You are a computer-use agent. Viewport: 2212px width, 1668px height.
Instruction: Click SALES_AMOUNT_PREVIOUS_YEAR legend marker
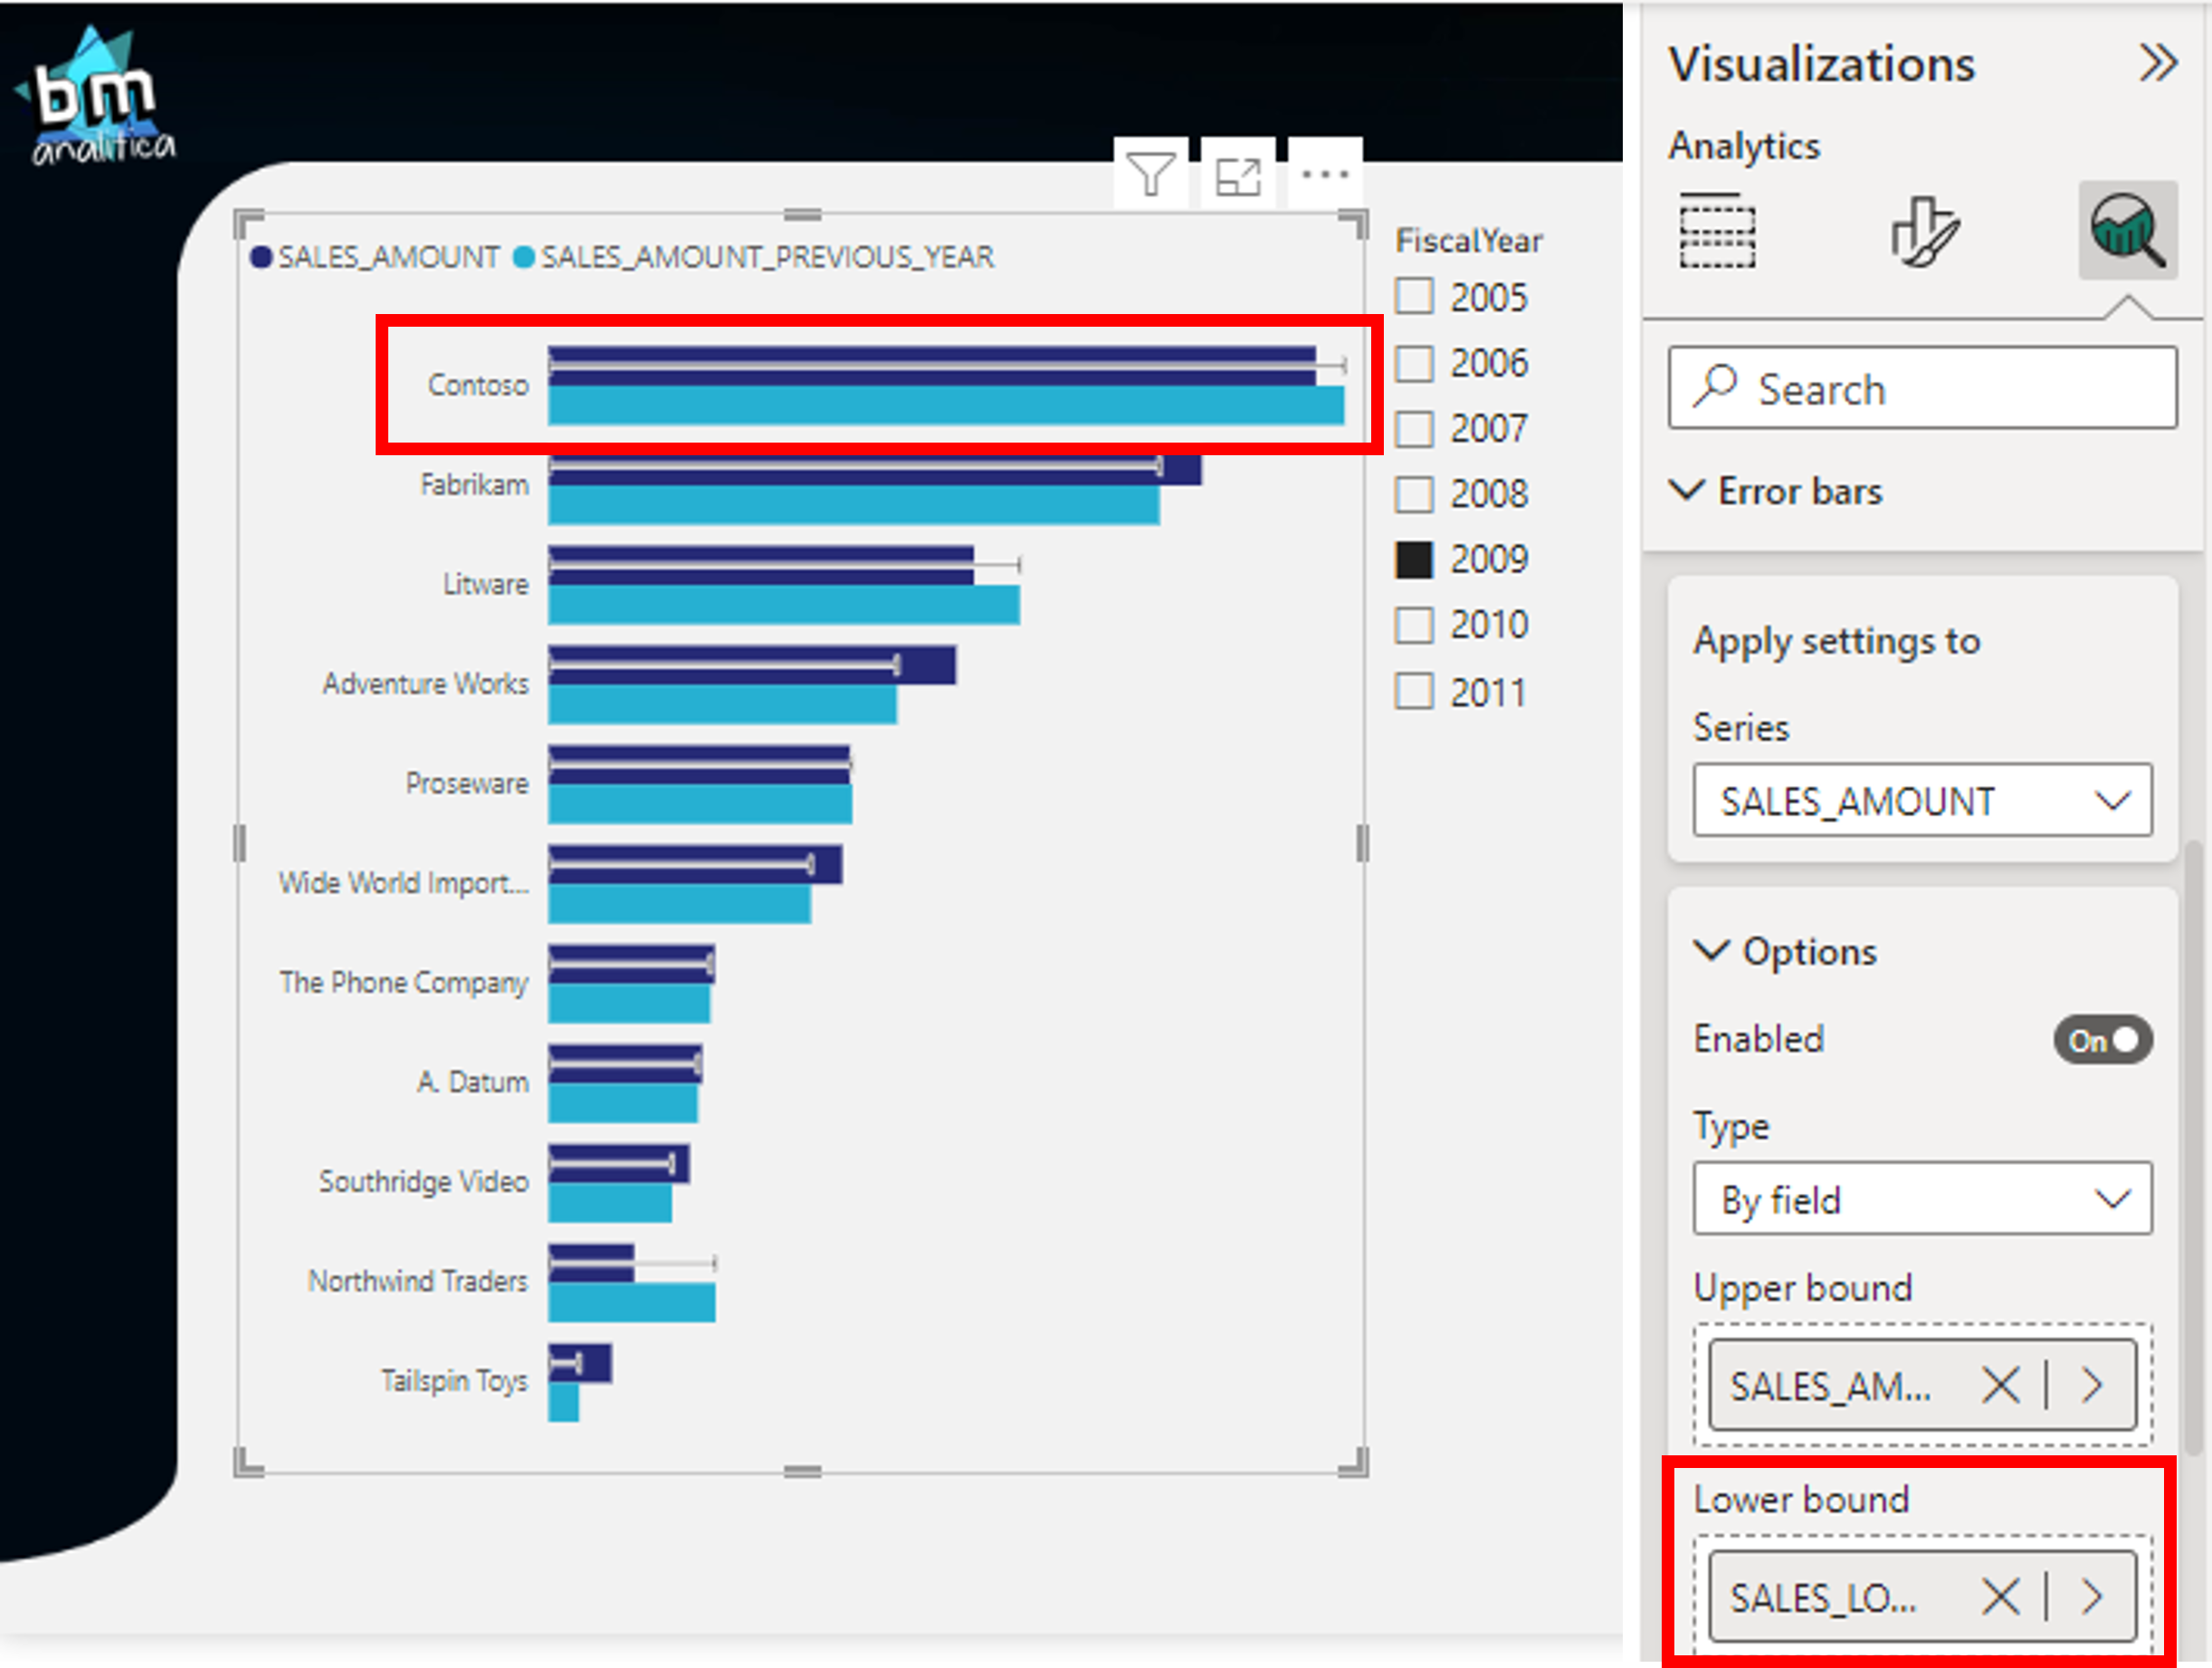point(523,257)
